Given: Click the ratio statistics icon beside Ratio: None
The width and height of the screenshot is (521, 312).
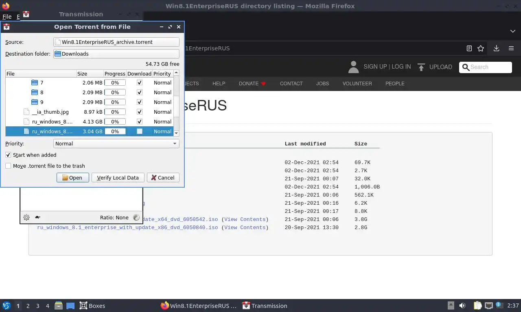Looking at the screenshot, I should 136,217.
